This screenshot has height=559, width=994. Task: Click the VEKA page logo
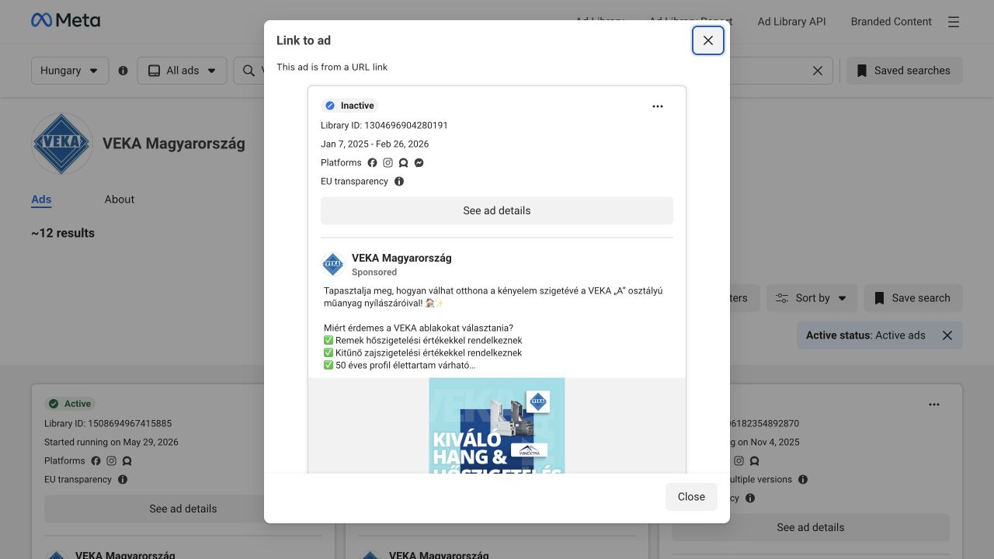62,144
